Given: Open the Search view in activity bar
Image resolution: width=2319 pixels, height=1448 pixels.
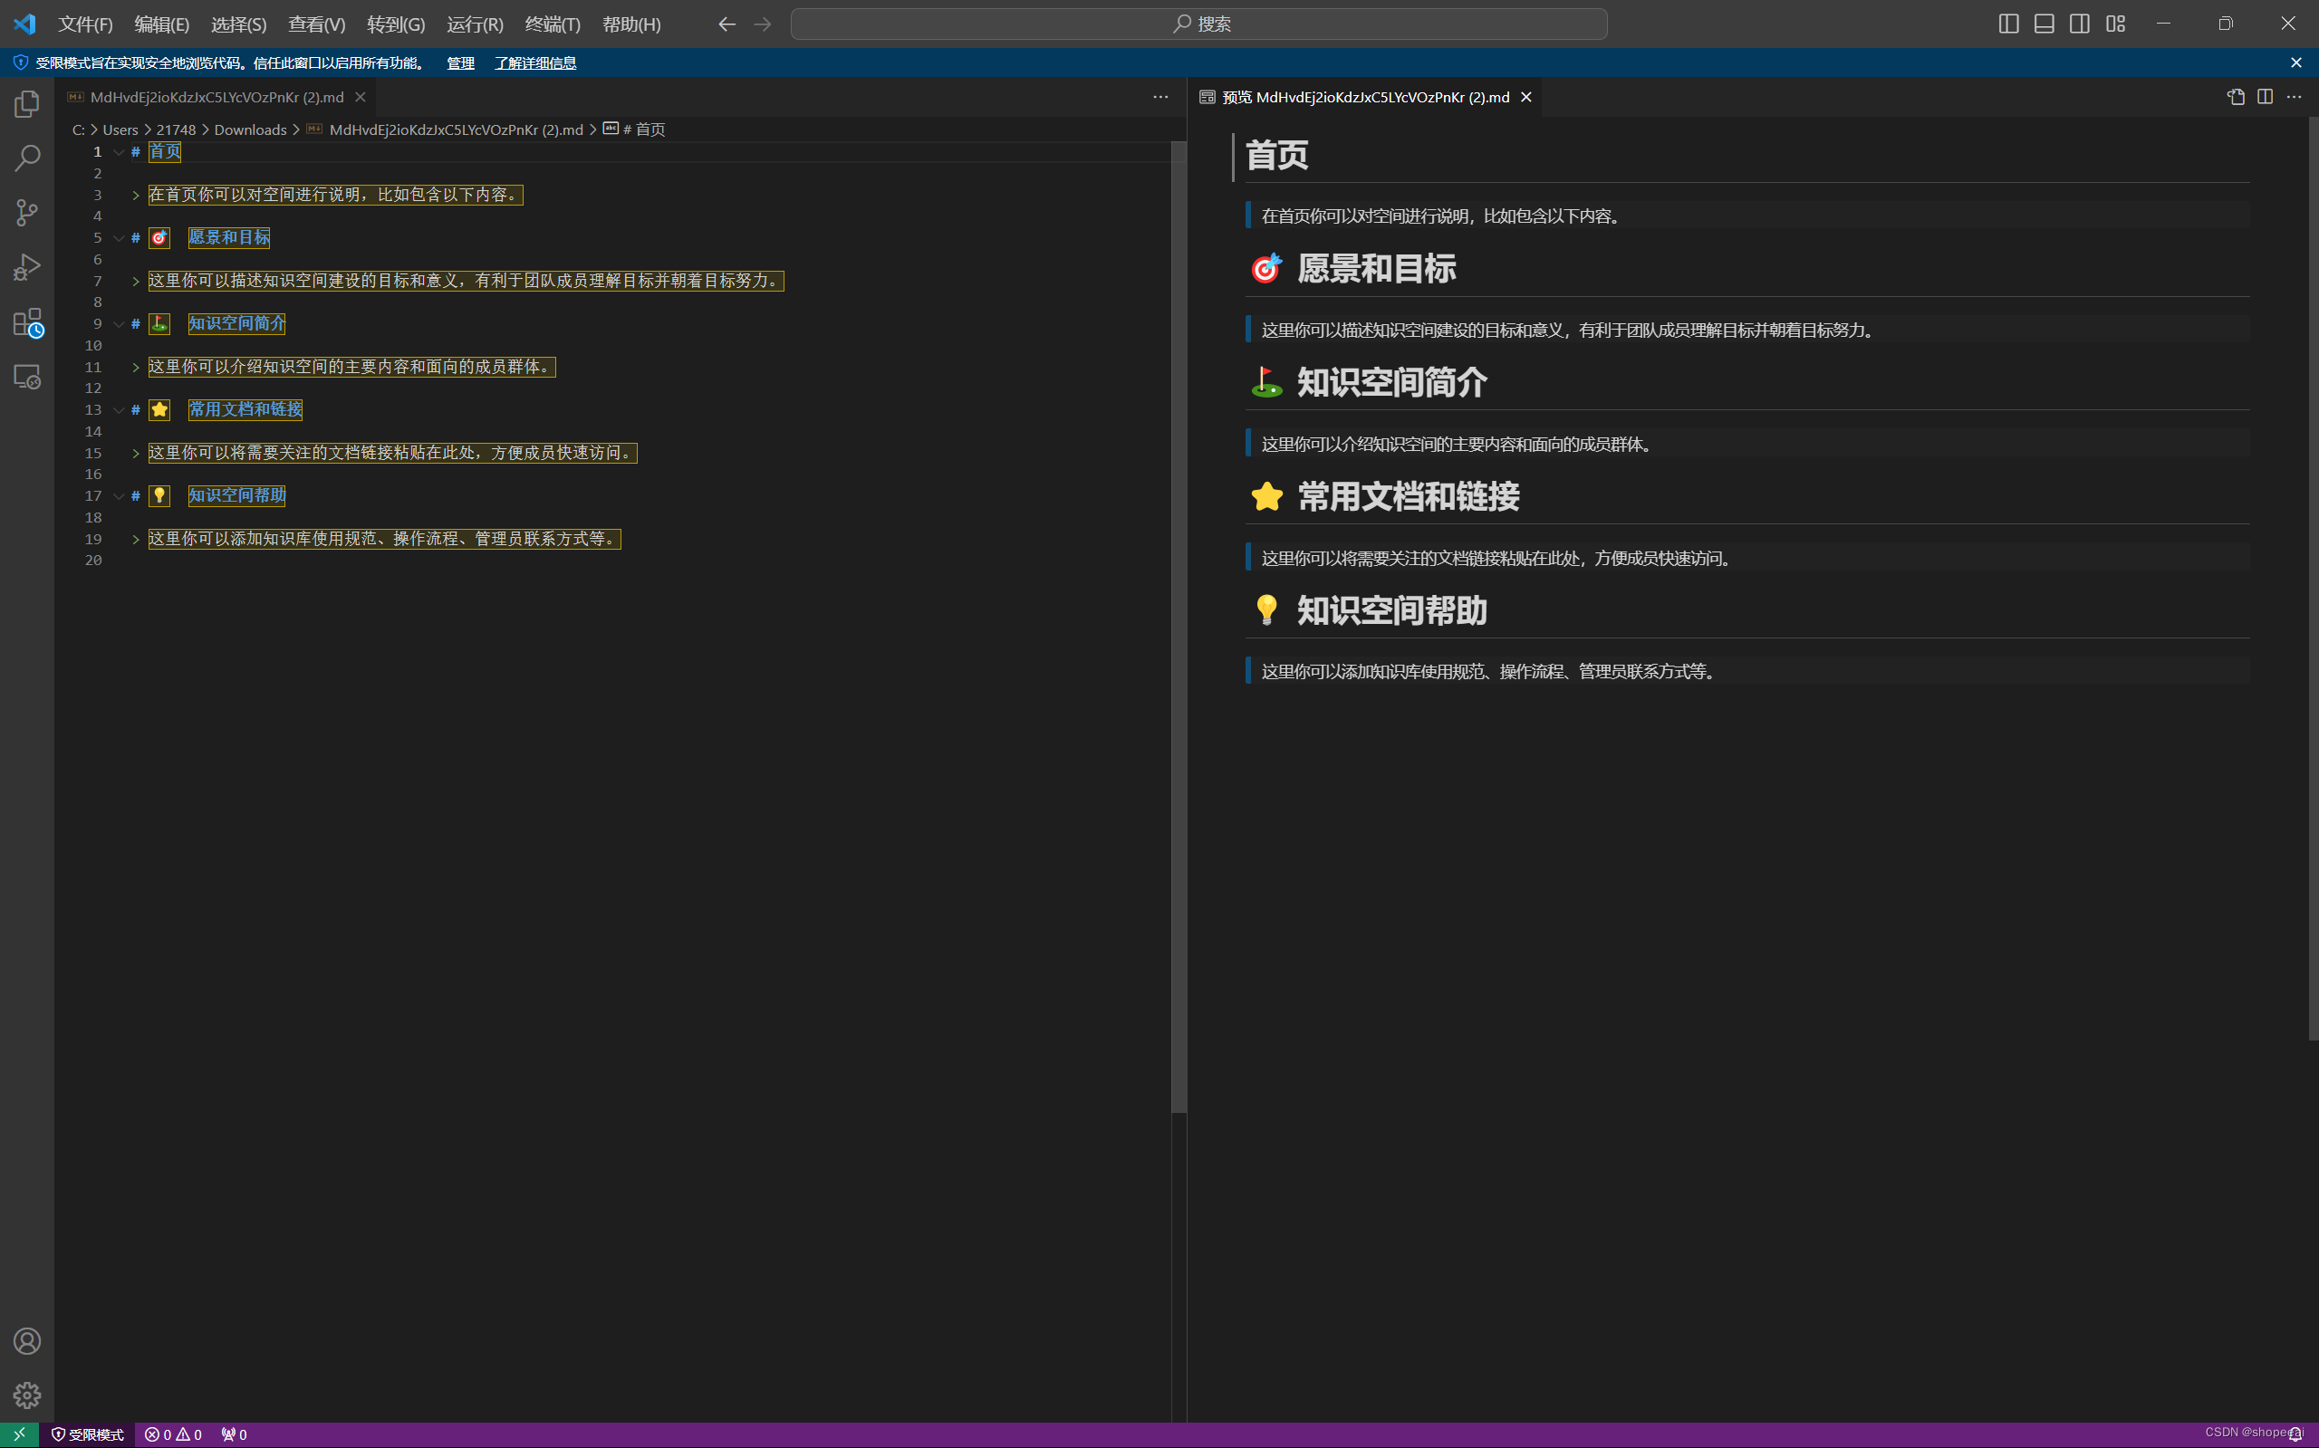Looking at the screenshot, I should (x=27, y=158).
